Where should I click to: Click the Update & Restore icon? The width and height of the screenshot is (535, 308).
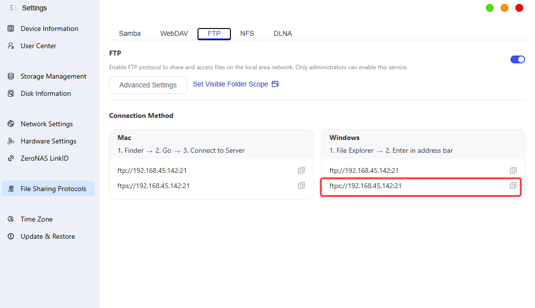point(11,236)
